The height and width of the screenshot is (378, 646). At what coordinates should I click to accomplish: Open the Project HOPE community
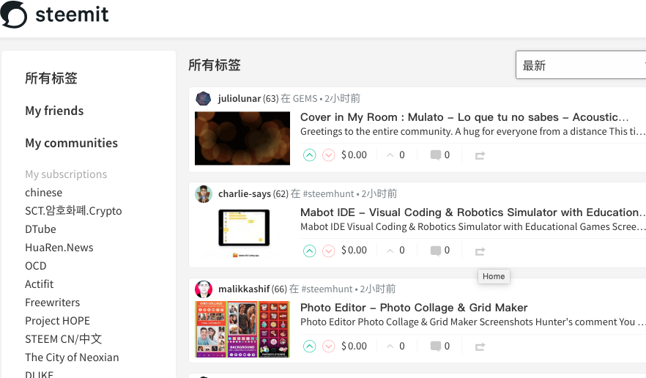(57, 321)
